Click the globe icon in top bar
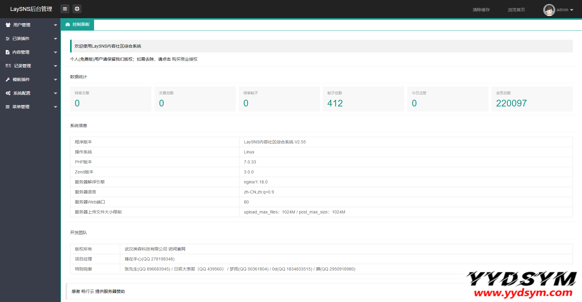The image size is (582, 302). 77,9
